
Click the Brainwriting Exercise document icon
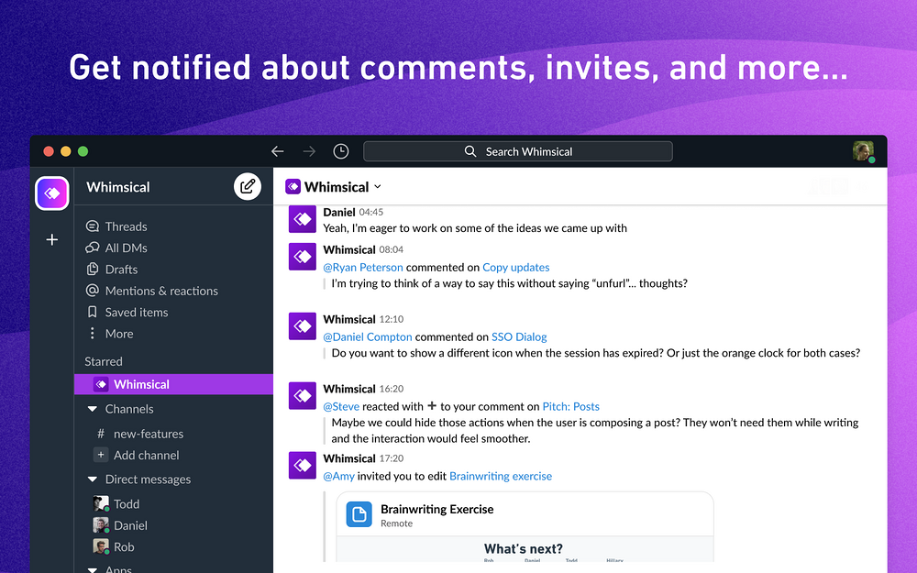click(359, 514)
